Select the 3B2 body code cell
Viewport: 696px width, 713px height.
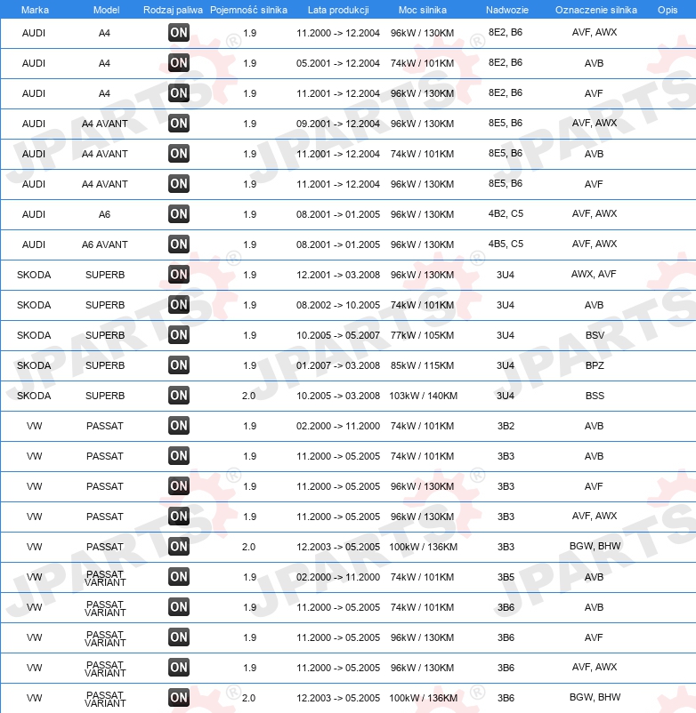point(506,426)
